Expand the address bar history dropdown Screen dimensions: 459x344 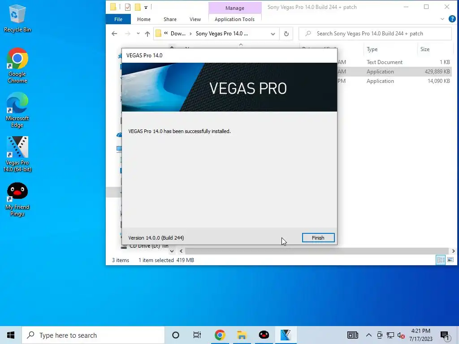[x=273, y=34]
